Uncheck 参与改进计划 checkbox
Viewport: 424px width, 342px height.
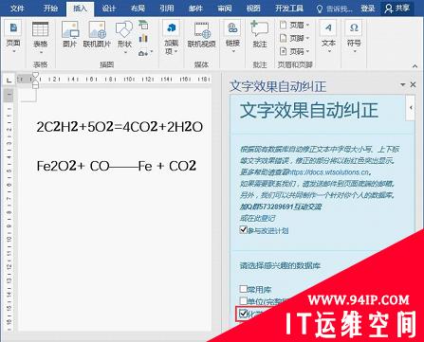click(243, 229)
